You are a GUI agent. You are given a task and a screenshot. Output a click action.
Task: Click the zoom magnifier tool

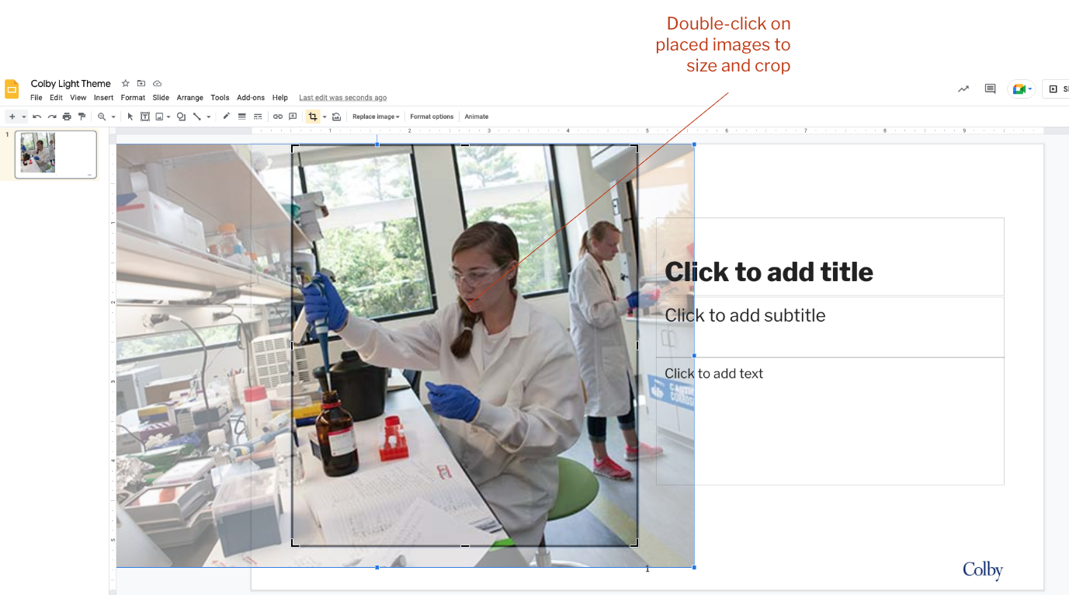point(102,117)
